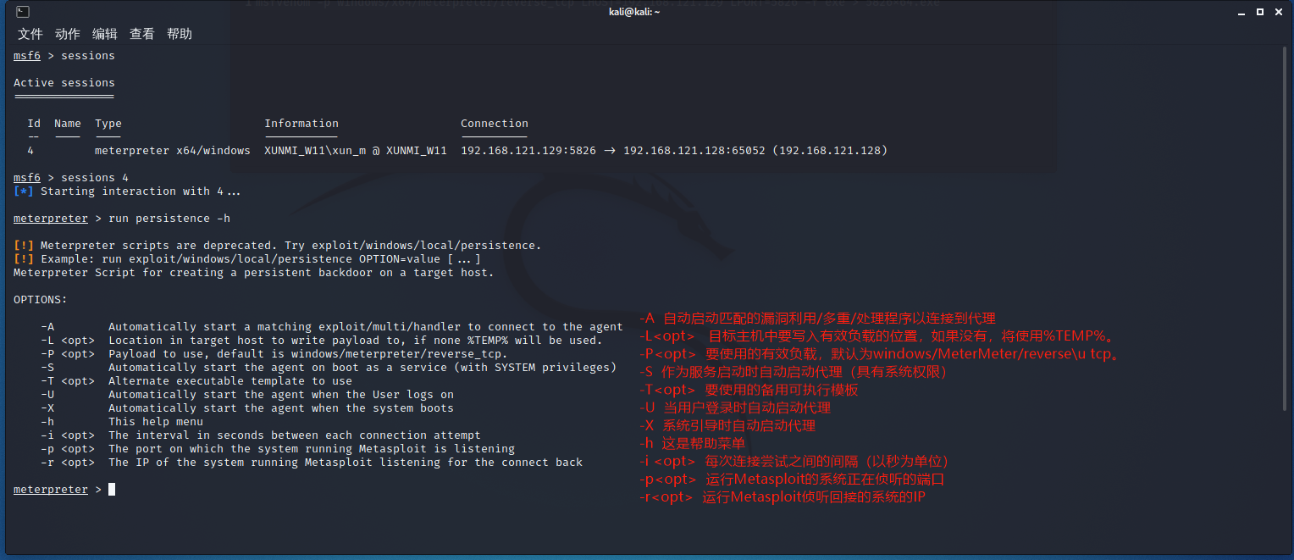Click 'run persistence -h' command text
Viewport: 1294px width, 560px height.
pos(169,219)
